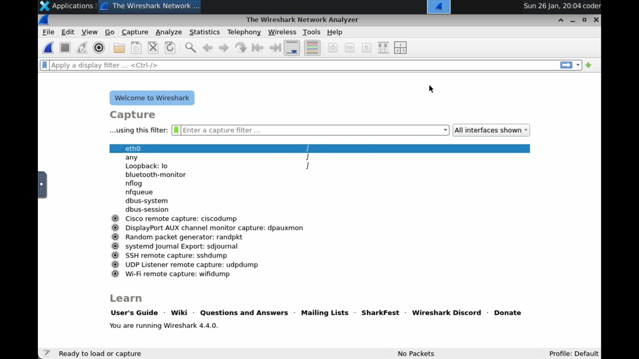Screen dimensions: 639x359
Task: Click the Go forward arrow icon
Action: click(x=224, y=48)
